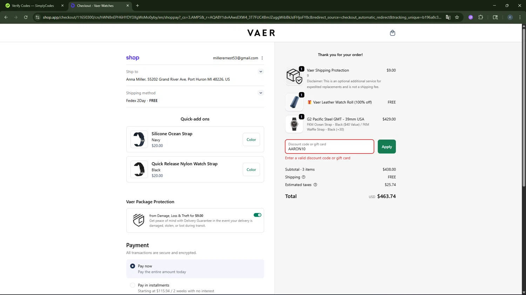
Task: Reload the checkout page
Action: (26, 17)
